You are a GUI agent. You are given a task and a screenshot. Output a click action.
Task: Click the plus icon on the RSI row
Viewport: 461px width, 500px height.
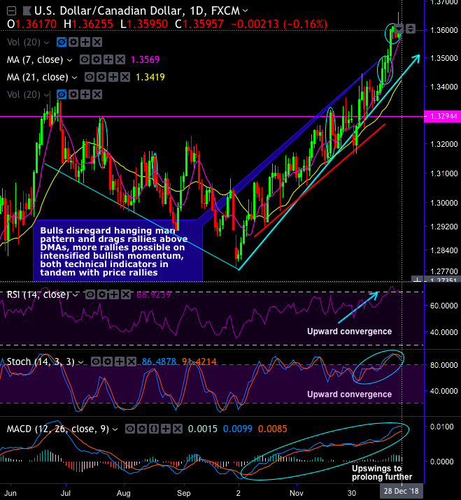click(x=114, y=294)
